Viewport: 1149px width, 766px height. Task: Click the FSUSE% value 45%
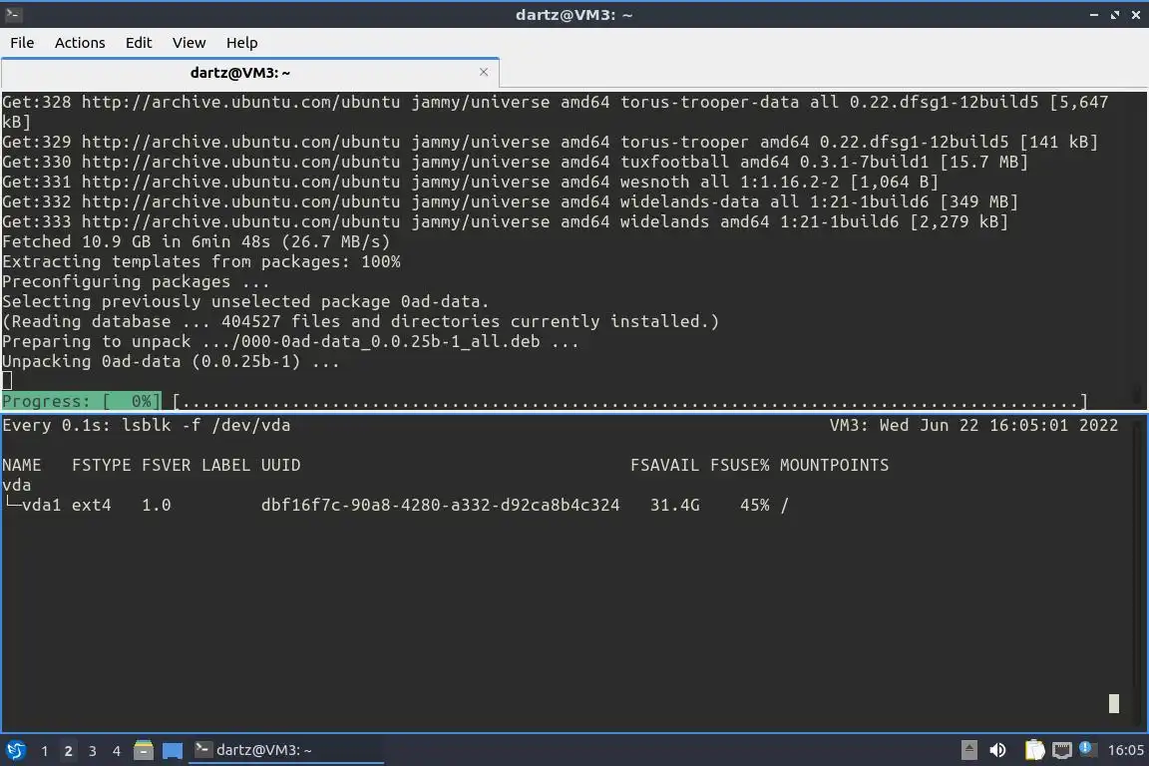click(x=755, y=505)
